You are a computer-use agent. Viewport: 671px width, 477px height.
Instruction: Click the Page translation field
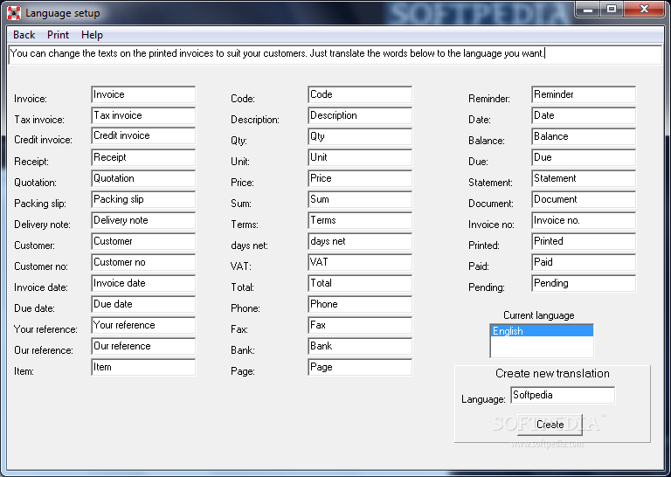point(360,367)
